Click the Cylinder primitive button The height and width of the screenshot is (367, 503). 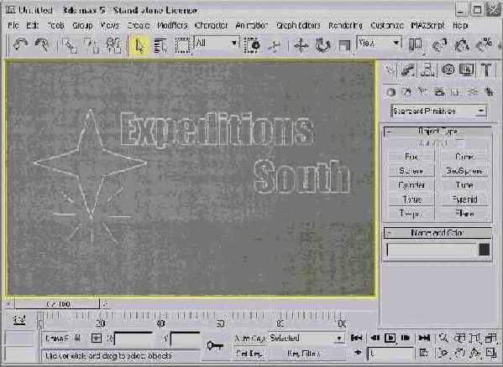[x=411, y=185]
